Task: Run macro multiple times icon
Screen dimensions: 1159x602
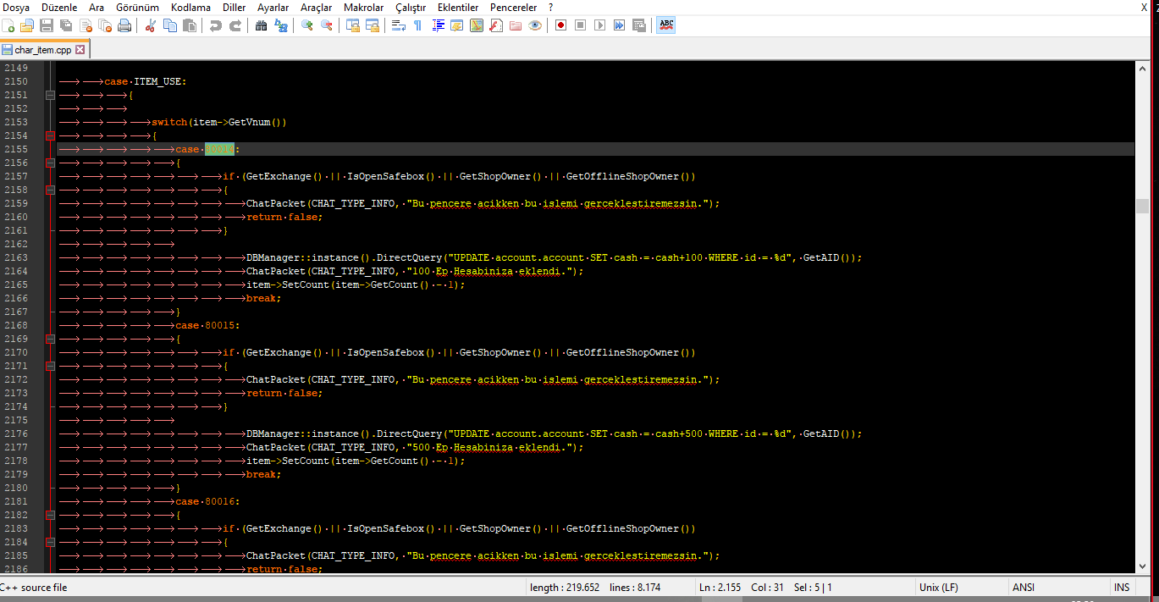Action: pyautogui.click(x=619, y=25)
